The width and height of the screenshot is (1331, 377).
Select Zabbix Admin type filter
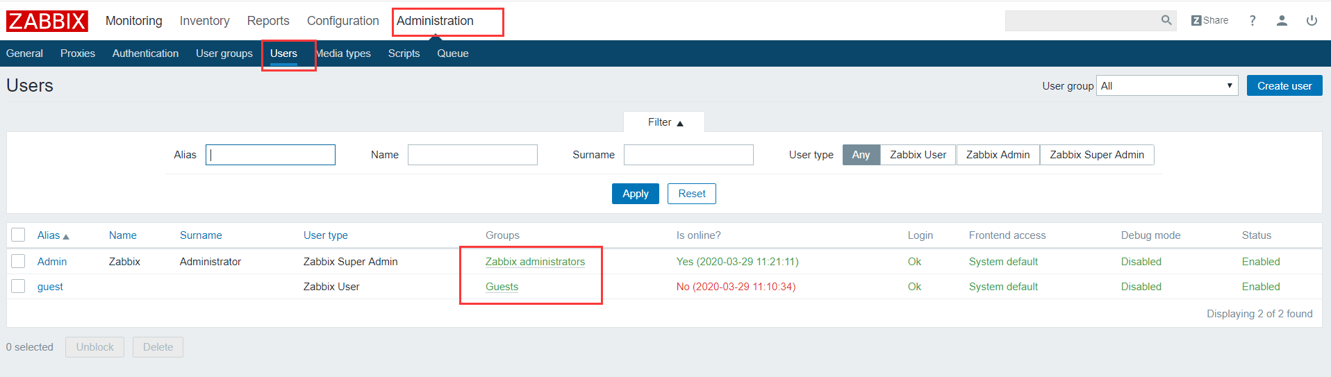coord(998,155)
